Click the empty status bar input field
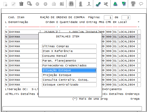Image resolution: width=147 pixels, height=112 pixels. 72,108
